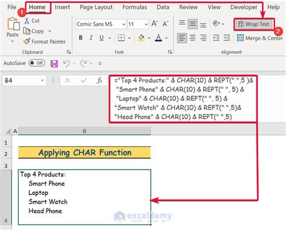Switch to the Formulas tab

click(x=135, y=7)
